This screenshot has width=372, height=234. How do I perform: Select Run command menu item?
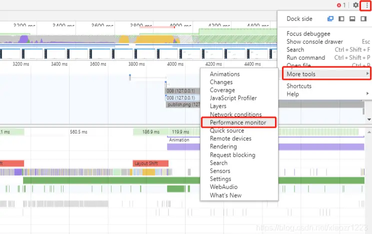[x=305, y=57]
